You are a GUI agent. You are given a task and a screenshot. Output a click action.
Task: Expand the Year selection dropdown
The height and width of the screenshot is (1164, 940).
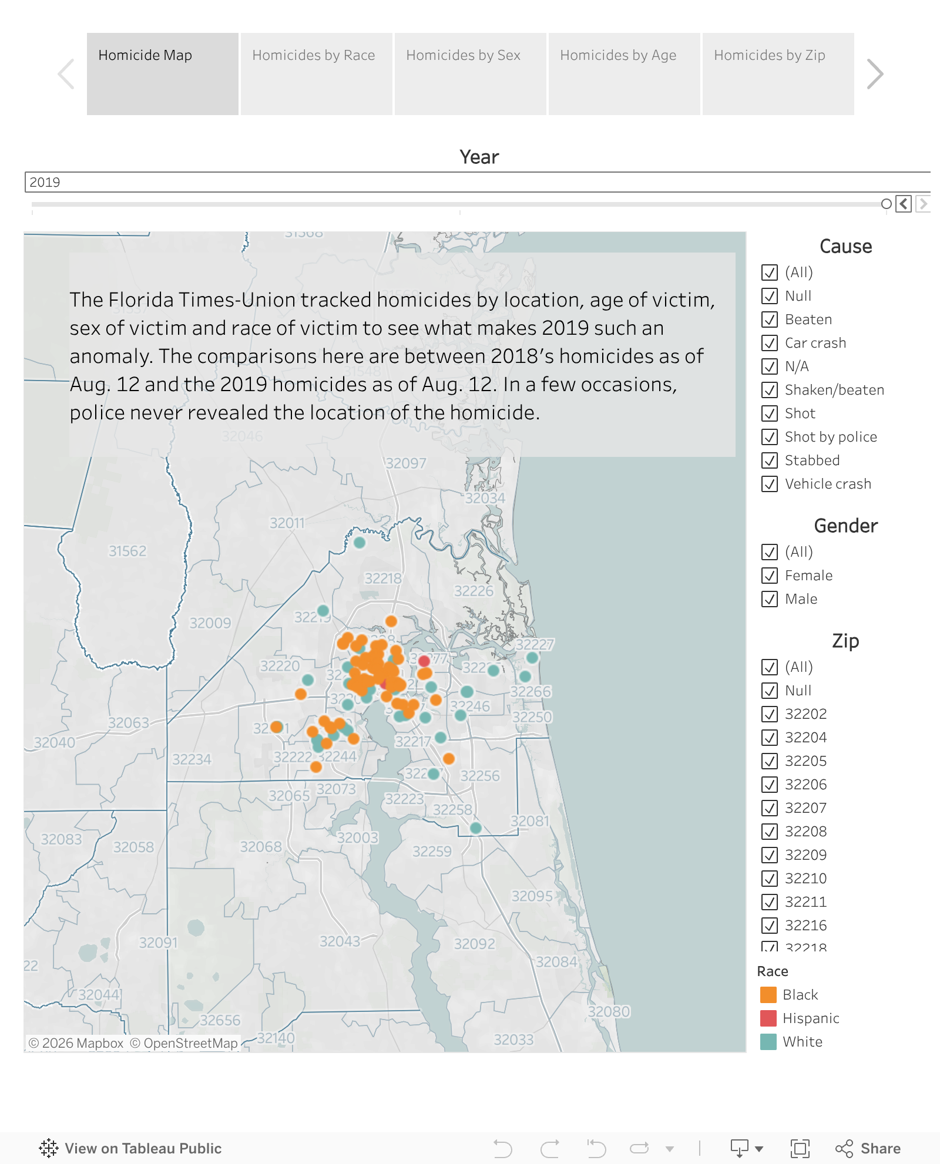(476, 182)
